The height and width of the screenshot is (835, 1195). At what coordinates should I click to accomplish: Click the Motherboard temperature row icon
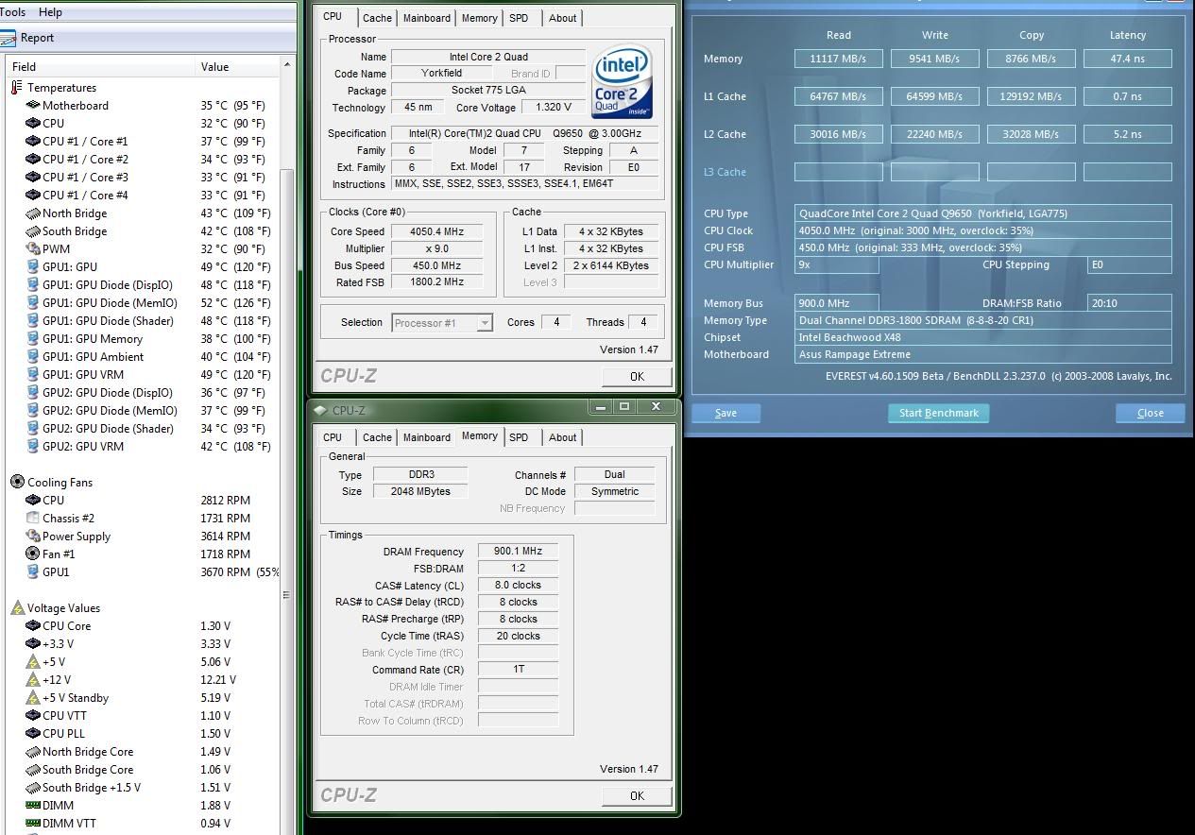point(33,106)
